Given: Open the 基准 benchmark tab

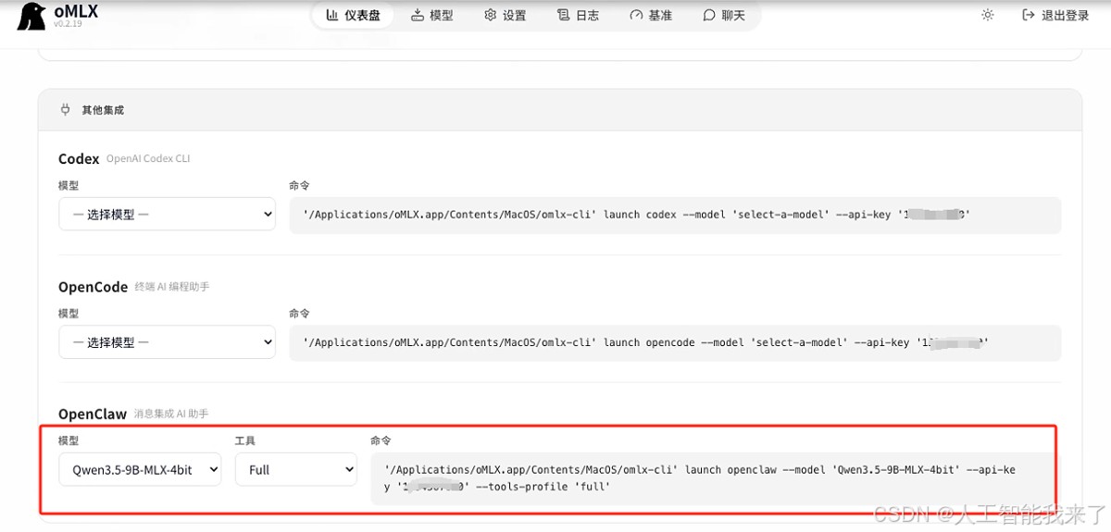Looking at the screenshot, I should (x=651, y=15).
